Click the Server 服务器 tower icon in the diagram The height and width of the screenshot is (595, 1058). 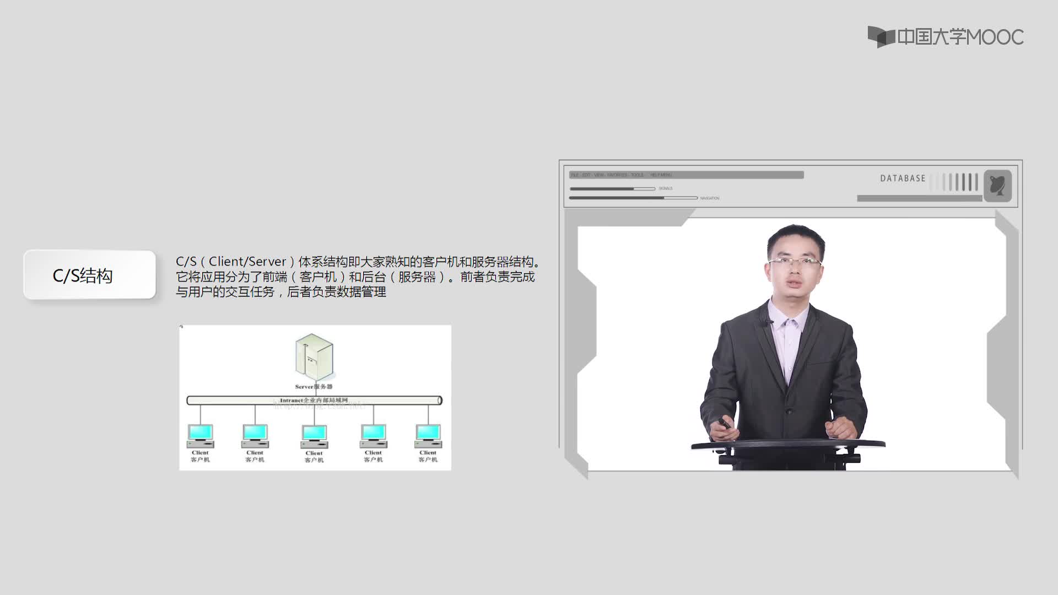(314, 358)
